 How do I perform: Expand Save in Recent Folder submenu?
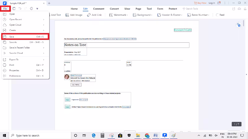pos(25,48)
